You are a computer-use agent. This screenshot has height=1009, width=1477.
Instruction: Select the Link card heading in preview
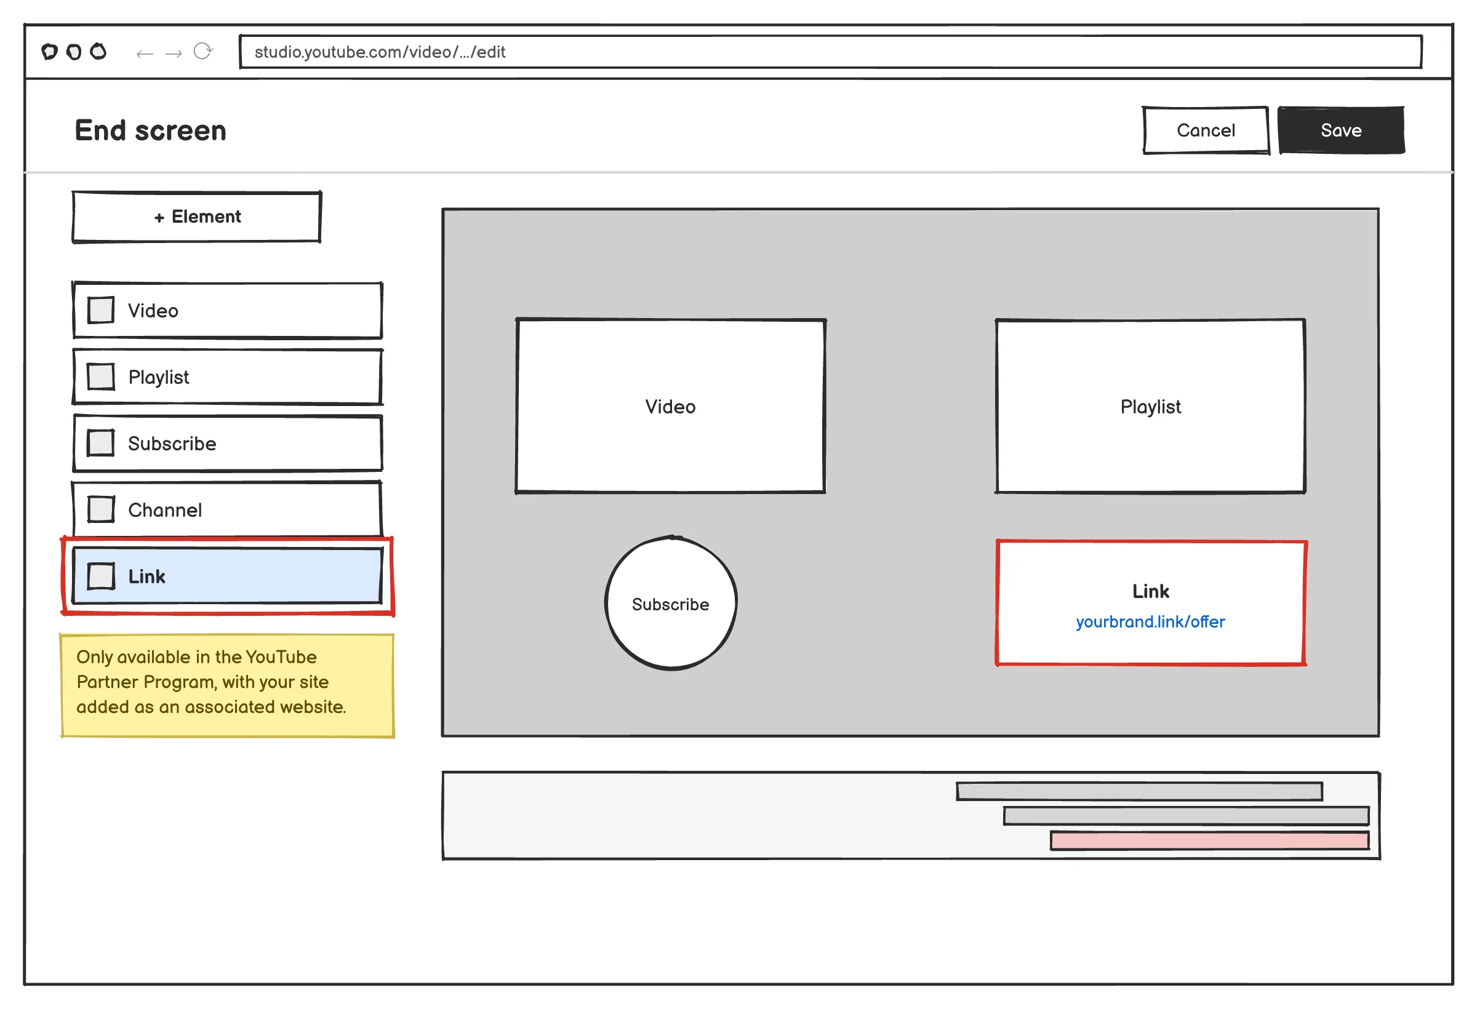1150,591
